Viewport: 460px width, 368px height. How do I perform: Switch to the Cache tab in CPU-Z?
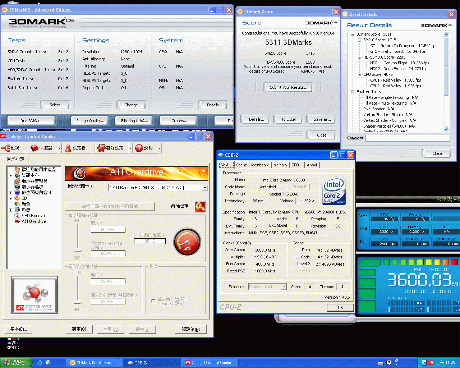(241, 165)
